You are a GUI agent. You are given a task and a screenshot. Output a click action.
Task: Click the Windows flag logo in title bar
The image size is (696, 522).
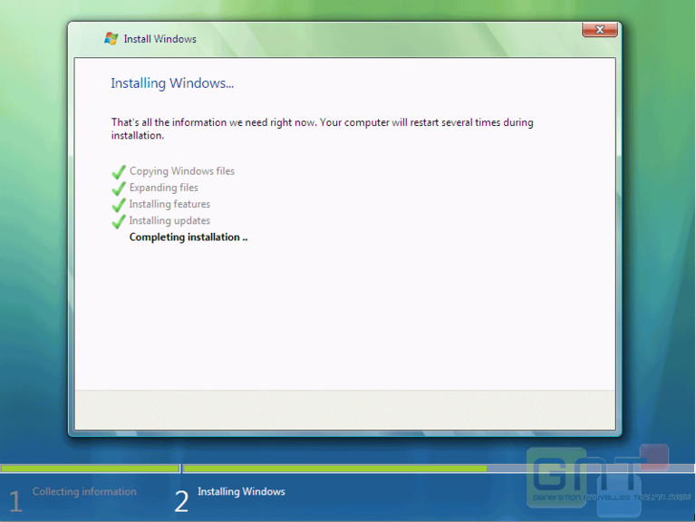(111, 39)
